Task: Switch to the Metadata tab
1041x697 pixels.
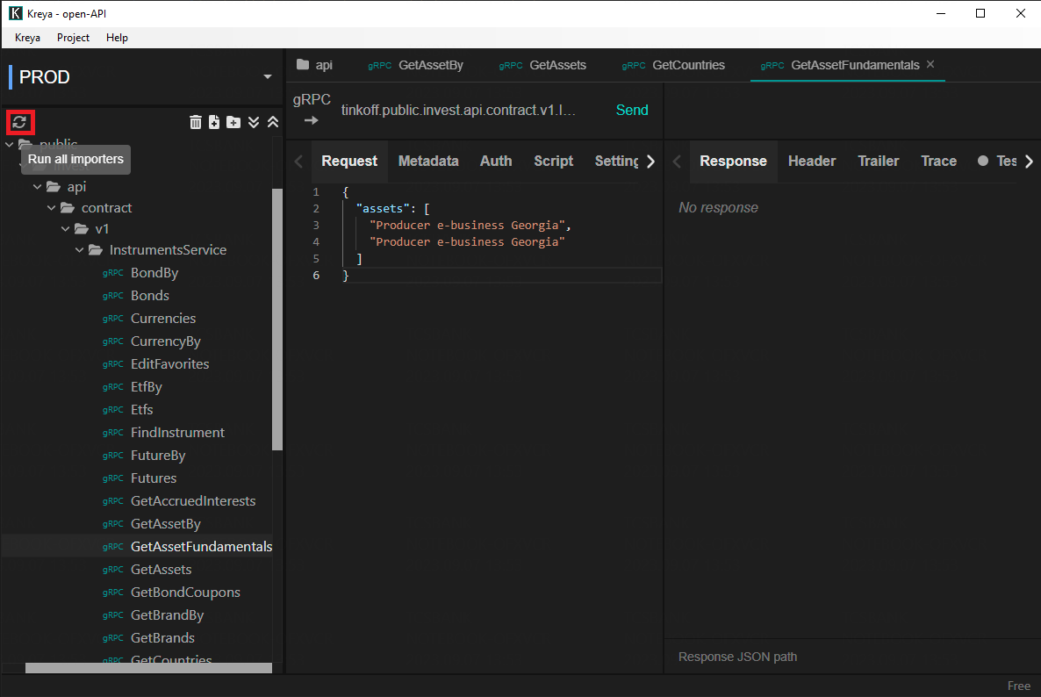Action: point(428,162)
